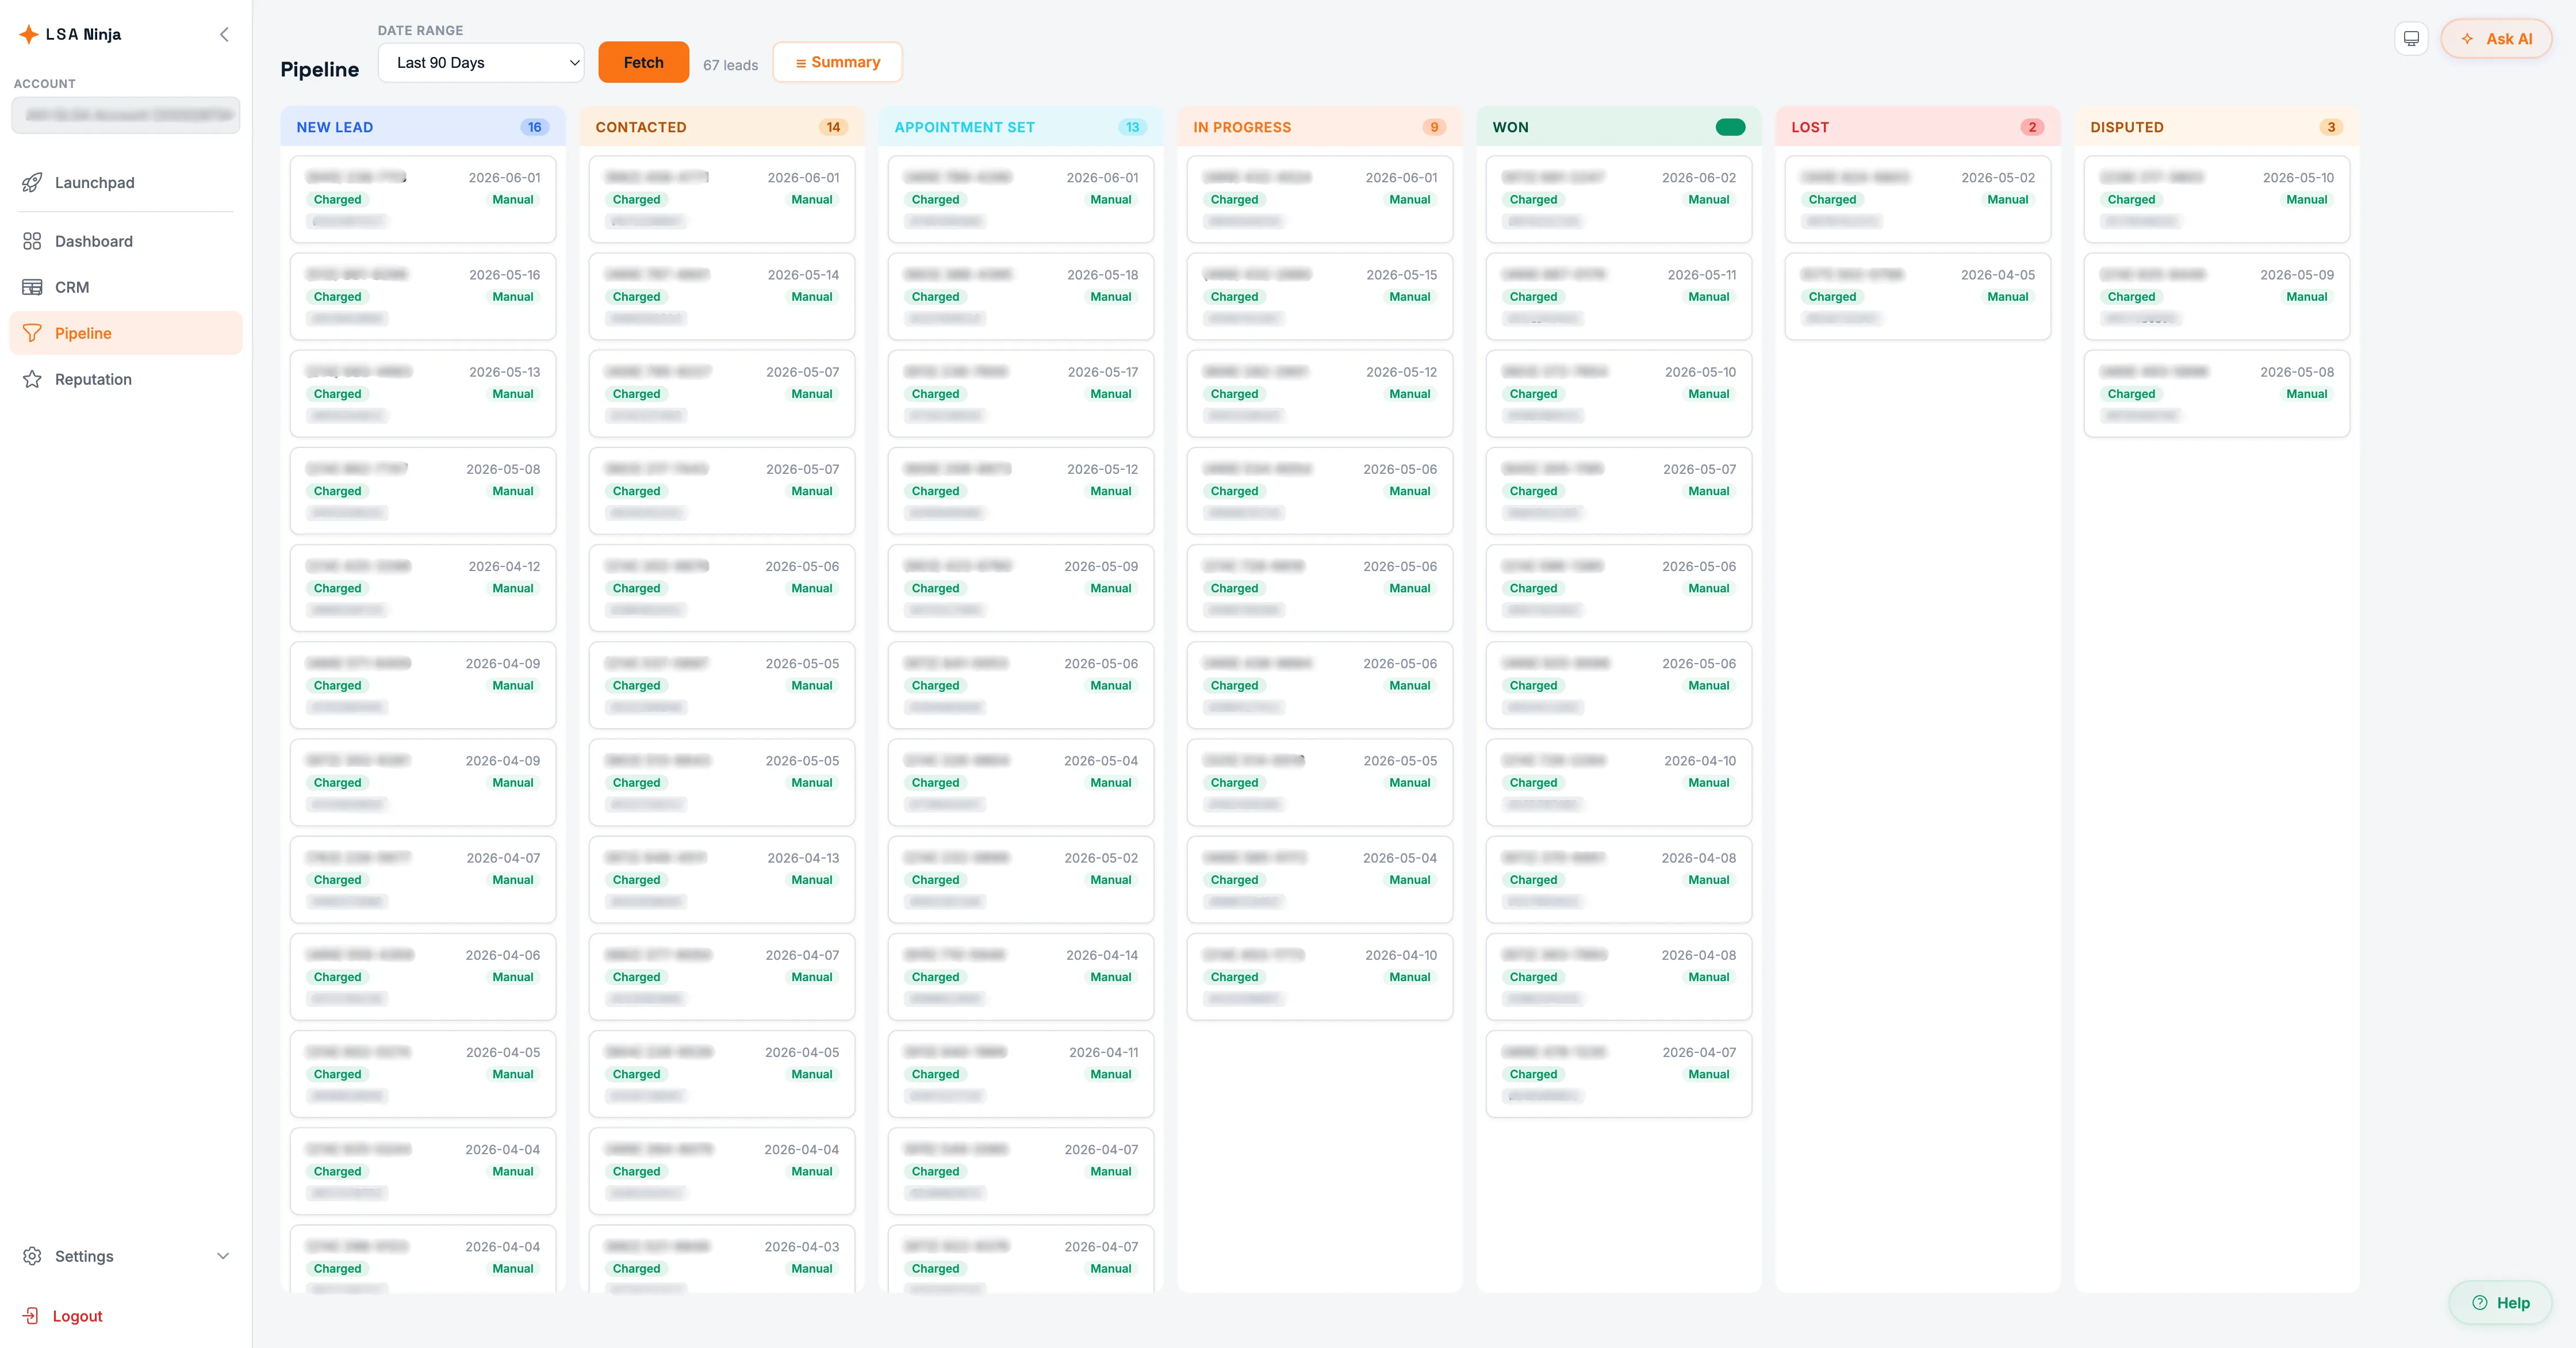2576x1348 pixels.
Task: Open Appointment Set card dated 2026-05-18
Action: (1020, 296)
